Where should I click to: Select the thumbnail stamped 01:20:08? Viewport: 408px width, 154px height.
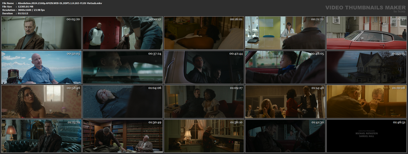367,102
